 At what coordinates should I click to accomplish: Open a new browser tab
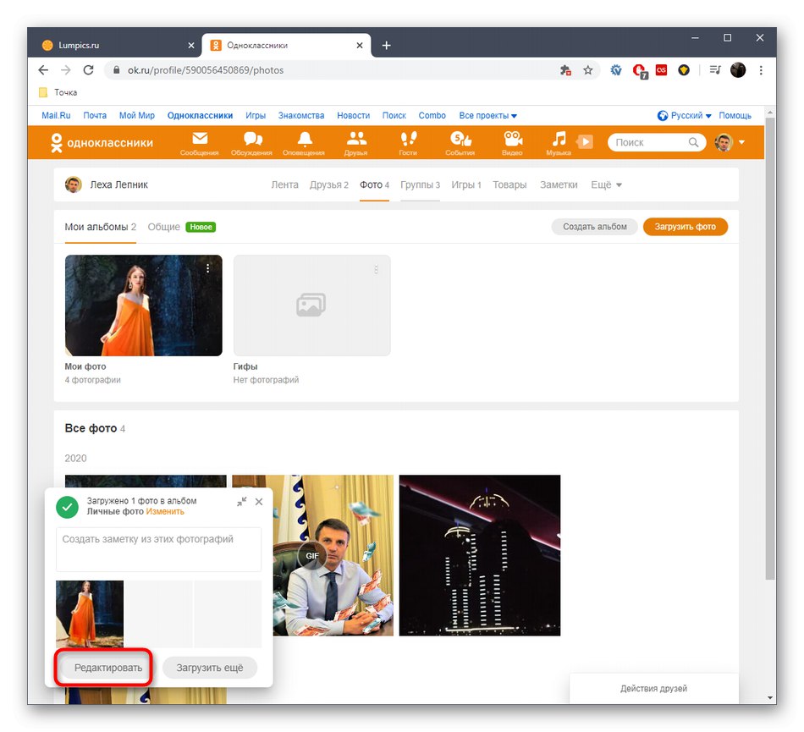(x=387, y=46)
